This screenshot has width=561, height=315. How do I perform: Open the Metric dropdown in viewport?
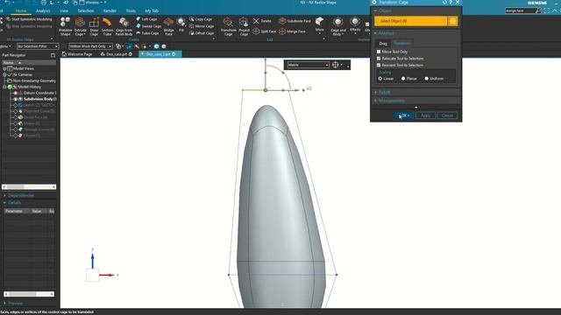[x=308, y=65]
